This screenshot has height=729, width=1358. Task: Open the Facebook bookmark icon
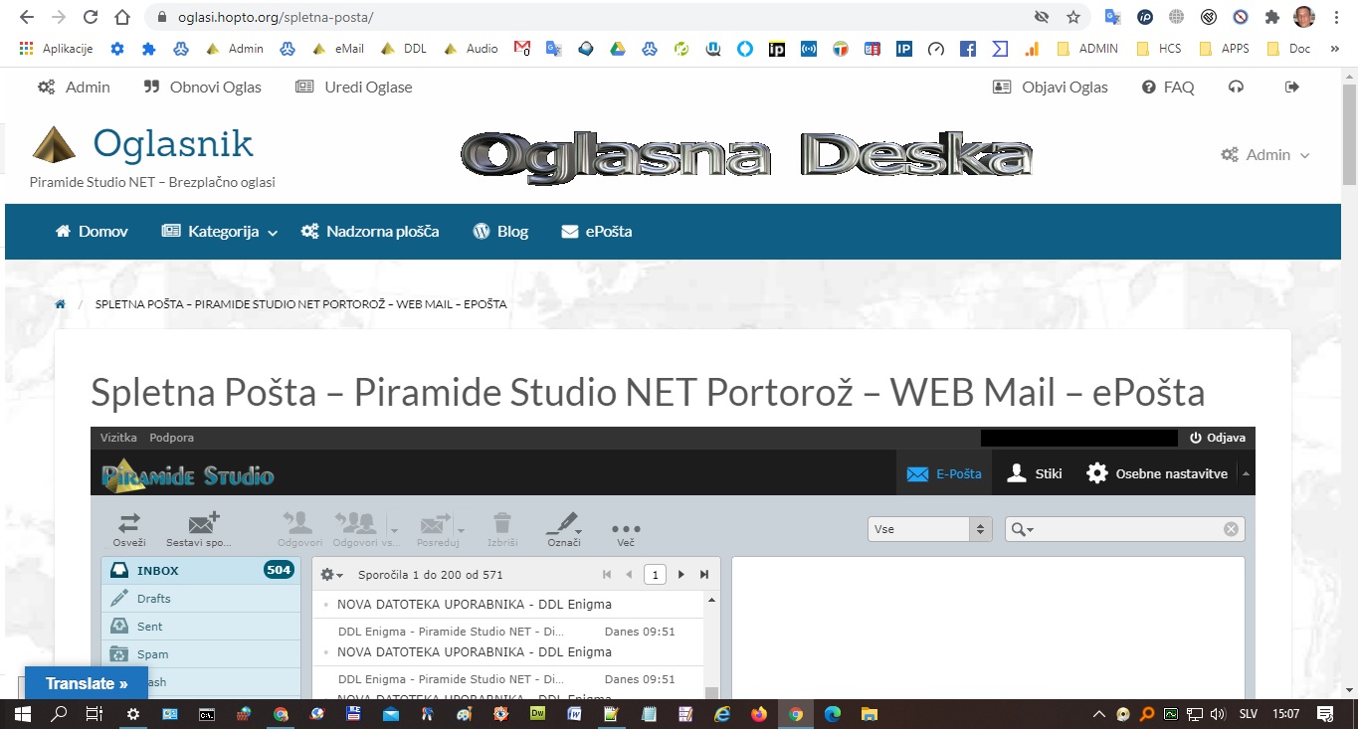pos(967,48)
